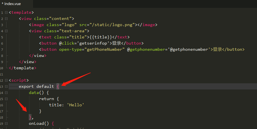The height and width of the screenshot is (129, 257).
Task: Collapse the data() function fold
Action: point(6,93)
